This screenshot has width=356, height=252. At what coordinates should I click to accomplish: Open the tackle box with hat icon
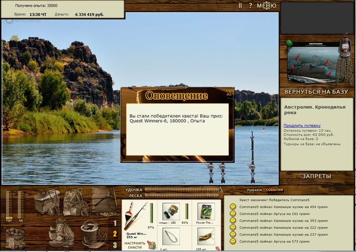[47, 202]
